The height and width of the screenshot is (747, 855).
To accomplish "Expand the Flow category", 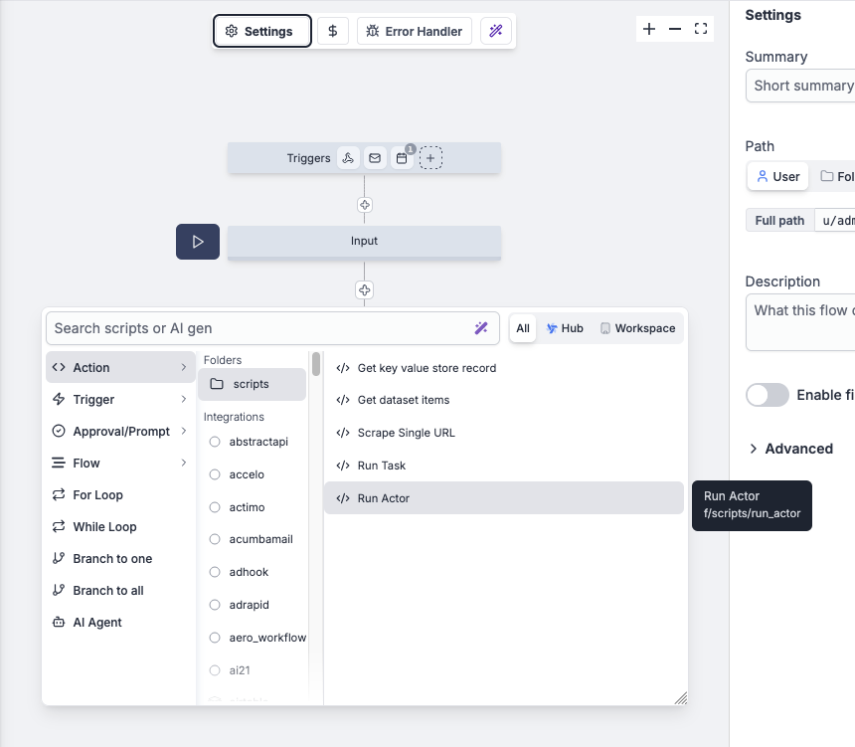I will pos(119,463).
